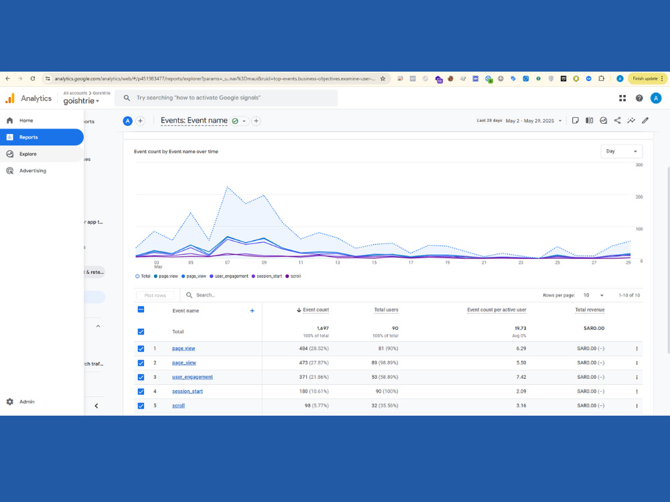Collapse the reports side panel chevron
670x502 pixels.
coord(96,406)
